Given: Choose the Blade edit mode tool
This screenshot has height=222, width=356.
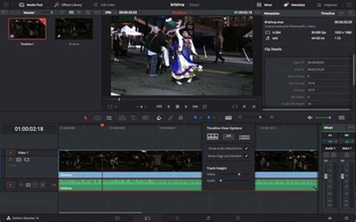Looking at the screenshot, I should coord(109,118).
